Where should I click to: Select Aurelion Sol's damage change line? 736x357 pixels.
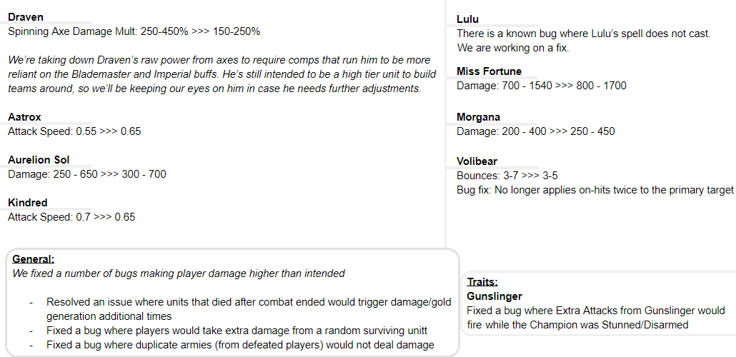click(87, 174)
